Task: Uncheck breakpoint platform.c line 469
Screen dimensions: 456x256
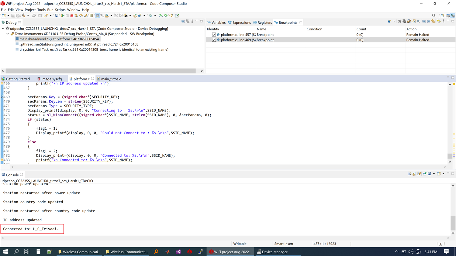Action: (214, 40)
